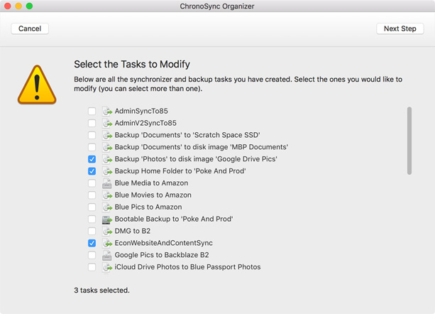Uncheck the EconWebsiteAndContentSync checkbox
The height and width of the screenshot is (314, 435).
click(92, 243)
